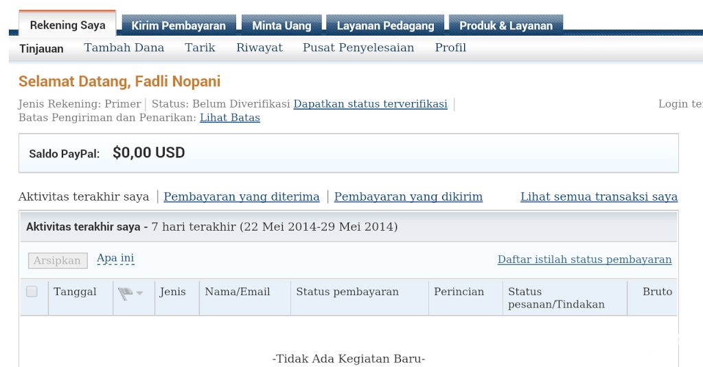Open the Rekening Saya tab
Image resolution: width=703 pixels, height=367 pixels.
[x=67, y=25]
